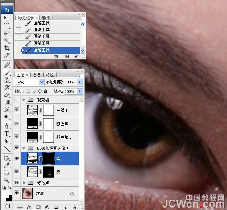This screenshot has height=210, width=227.
Task: Open the blend mode dropdown showing 正常
Action: pos(30,82)
